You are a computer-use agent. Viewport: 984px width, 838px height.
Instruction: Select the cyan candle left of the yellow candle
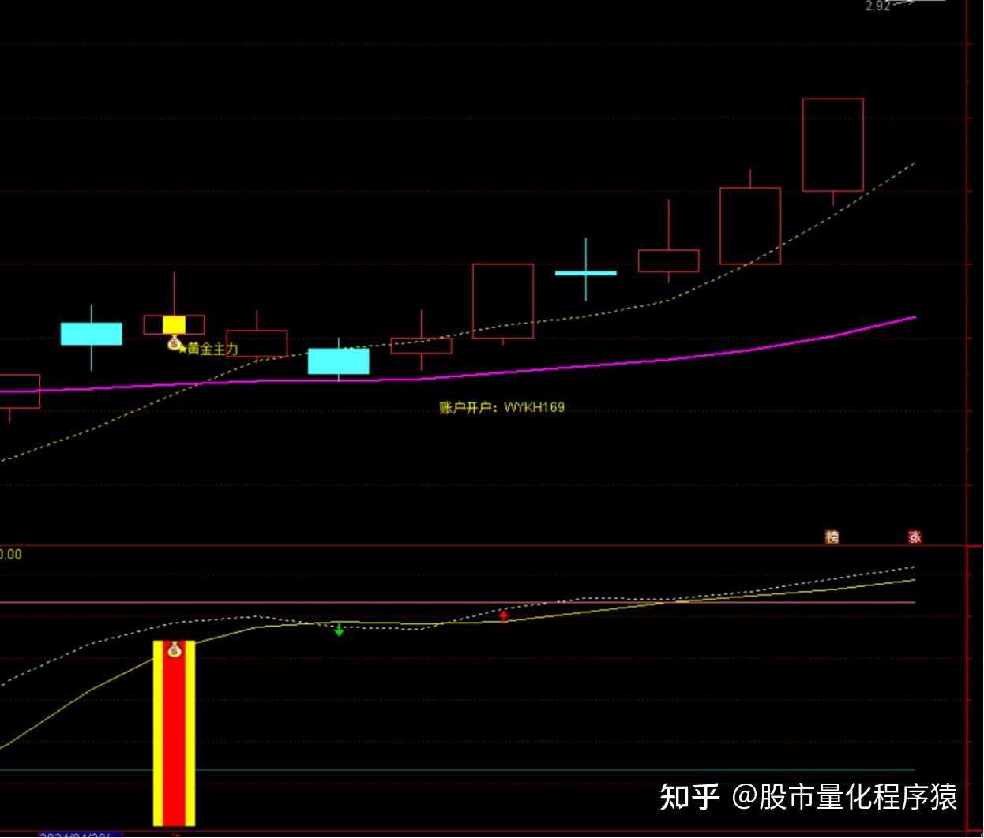click(92, 334)
